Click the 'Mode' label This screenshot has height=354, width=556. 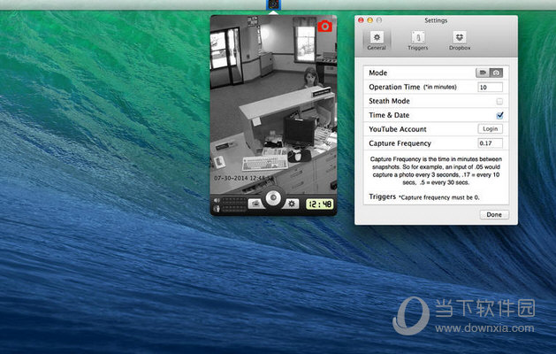pyautogui.click(x=377, y=73)
